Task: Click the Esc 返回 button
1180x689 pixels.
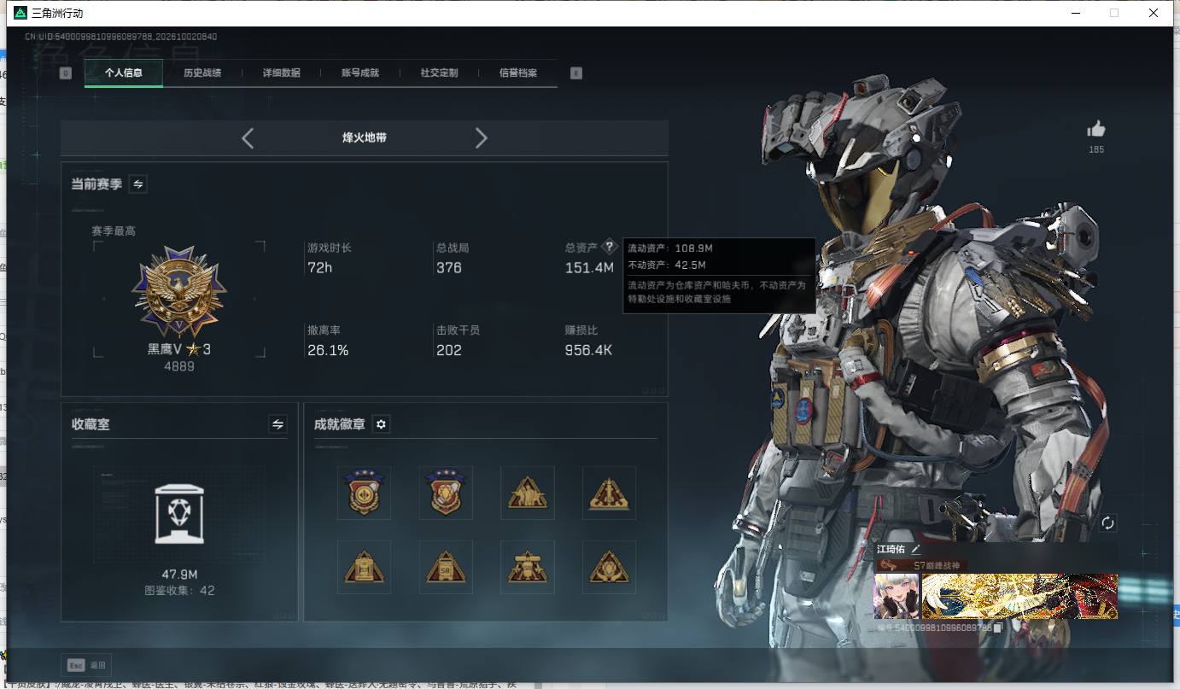Action: 86,665
